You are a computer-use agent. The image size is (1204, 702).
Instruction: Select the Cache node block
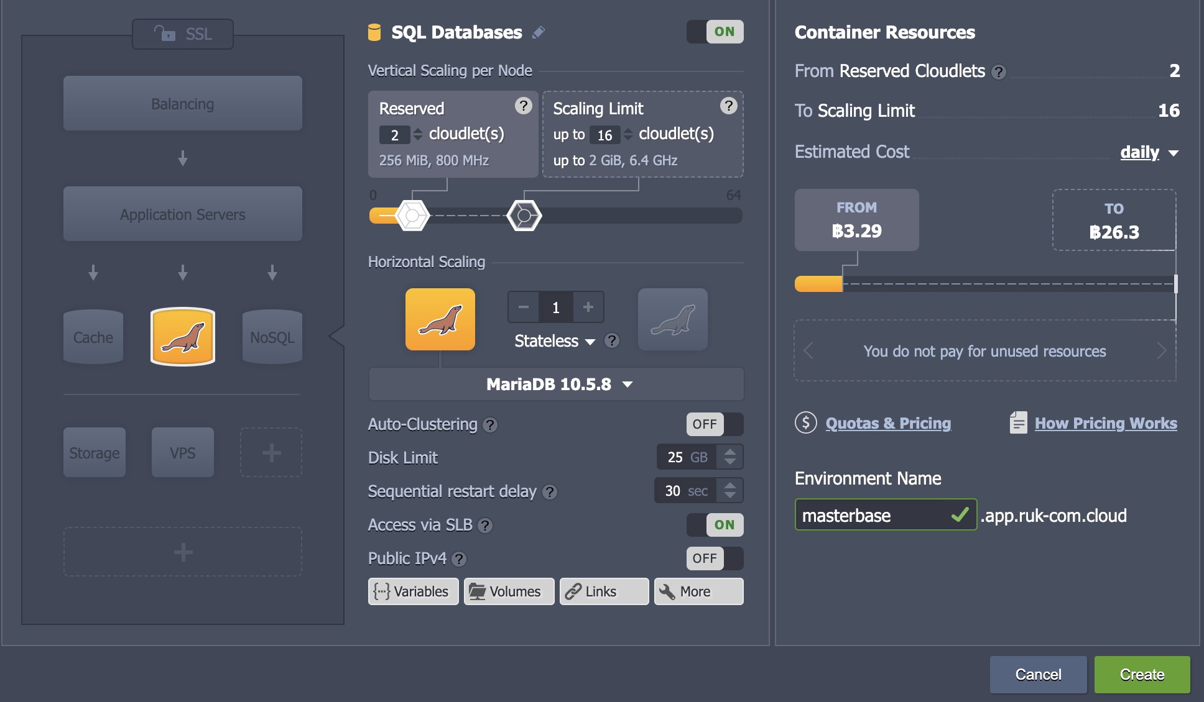(93, 337)
